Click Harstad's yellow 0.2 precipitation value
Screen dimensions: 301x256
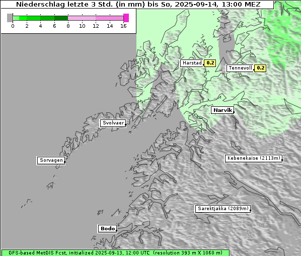[x=210, y=63]
